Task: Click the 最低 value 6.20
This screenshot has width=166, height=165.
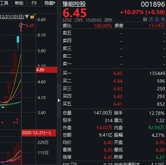Action: click(160, 150)
